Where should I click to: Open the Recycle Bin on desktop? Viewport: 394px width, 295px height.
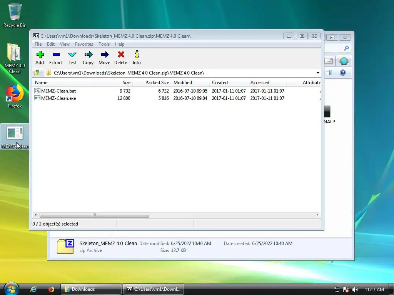point(15,15)
